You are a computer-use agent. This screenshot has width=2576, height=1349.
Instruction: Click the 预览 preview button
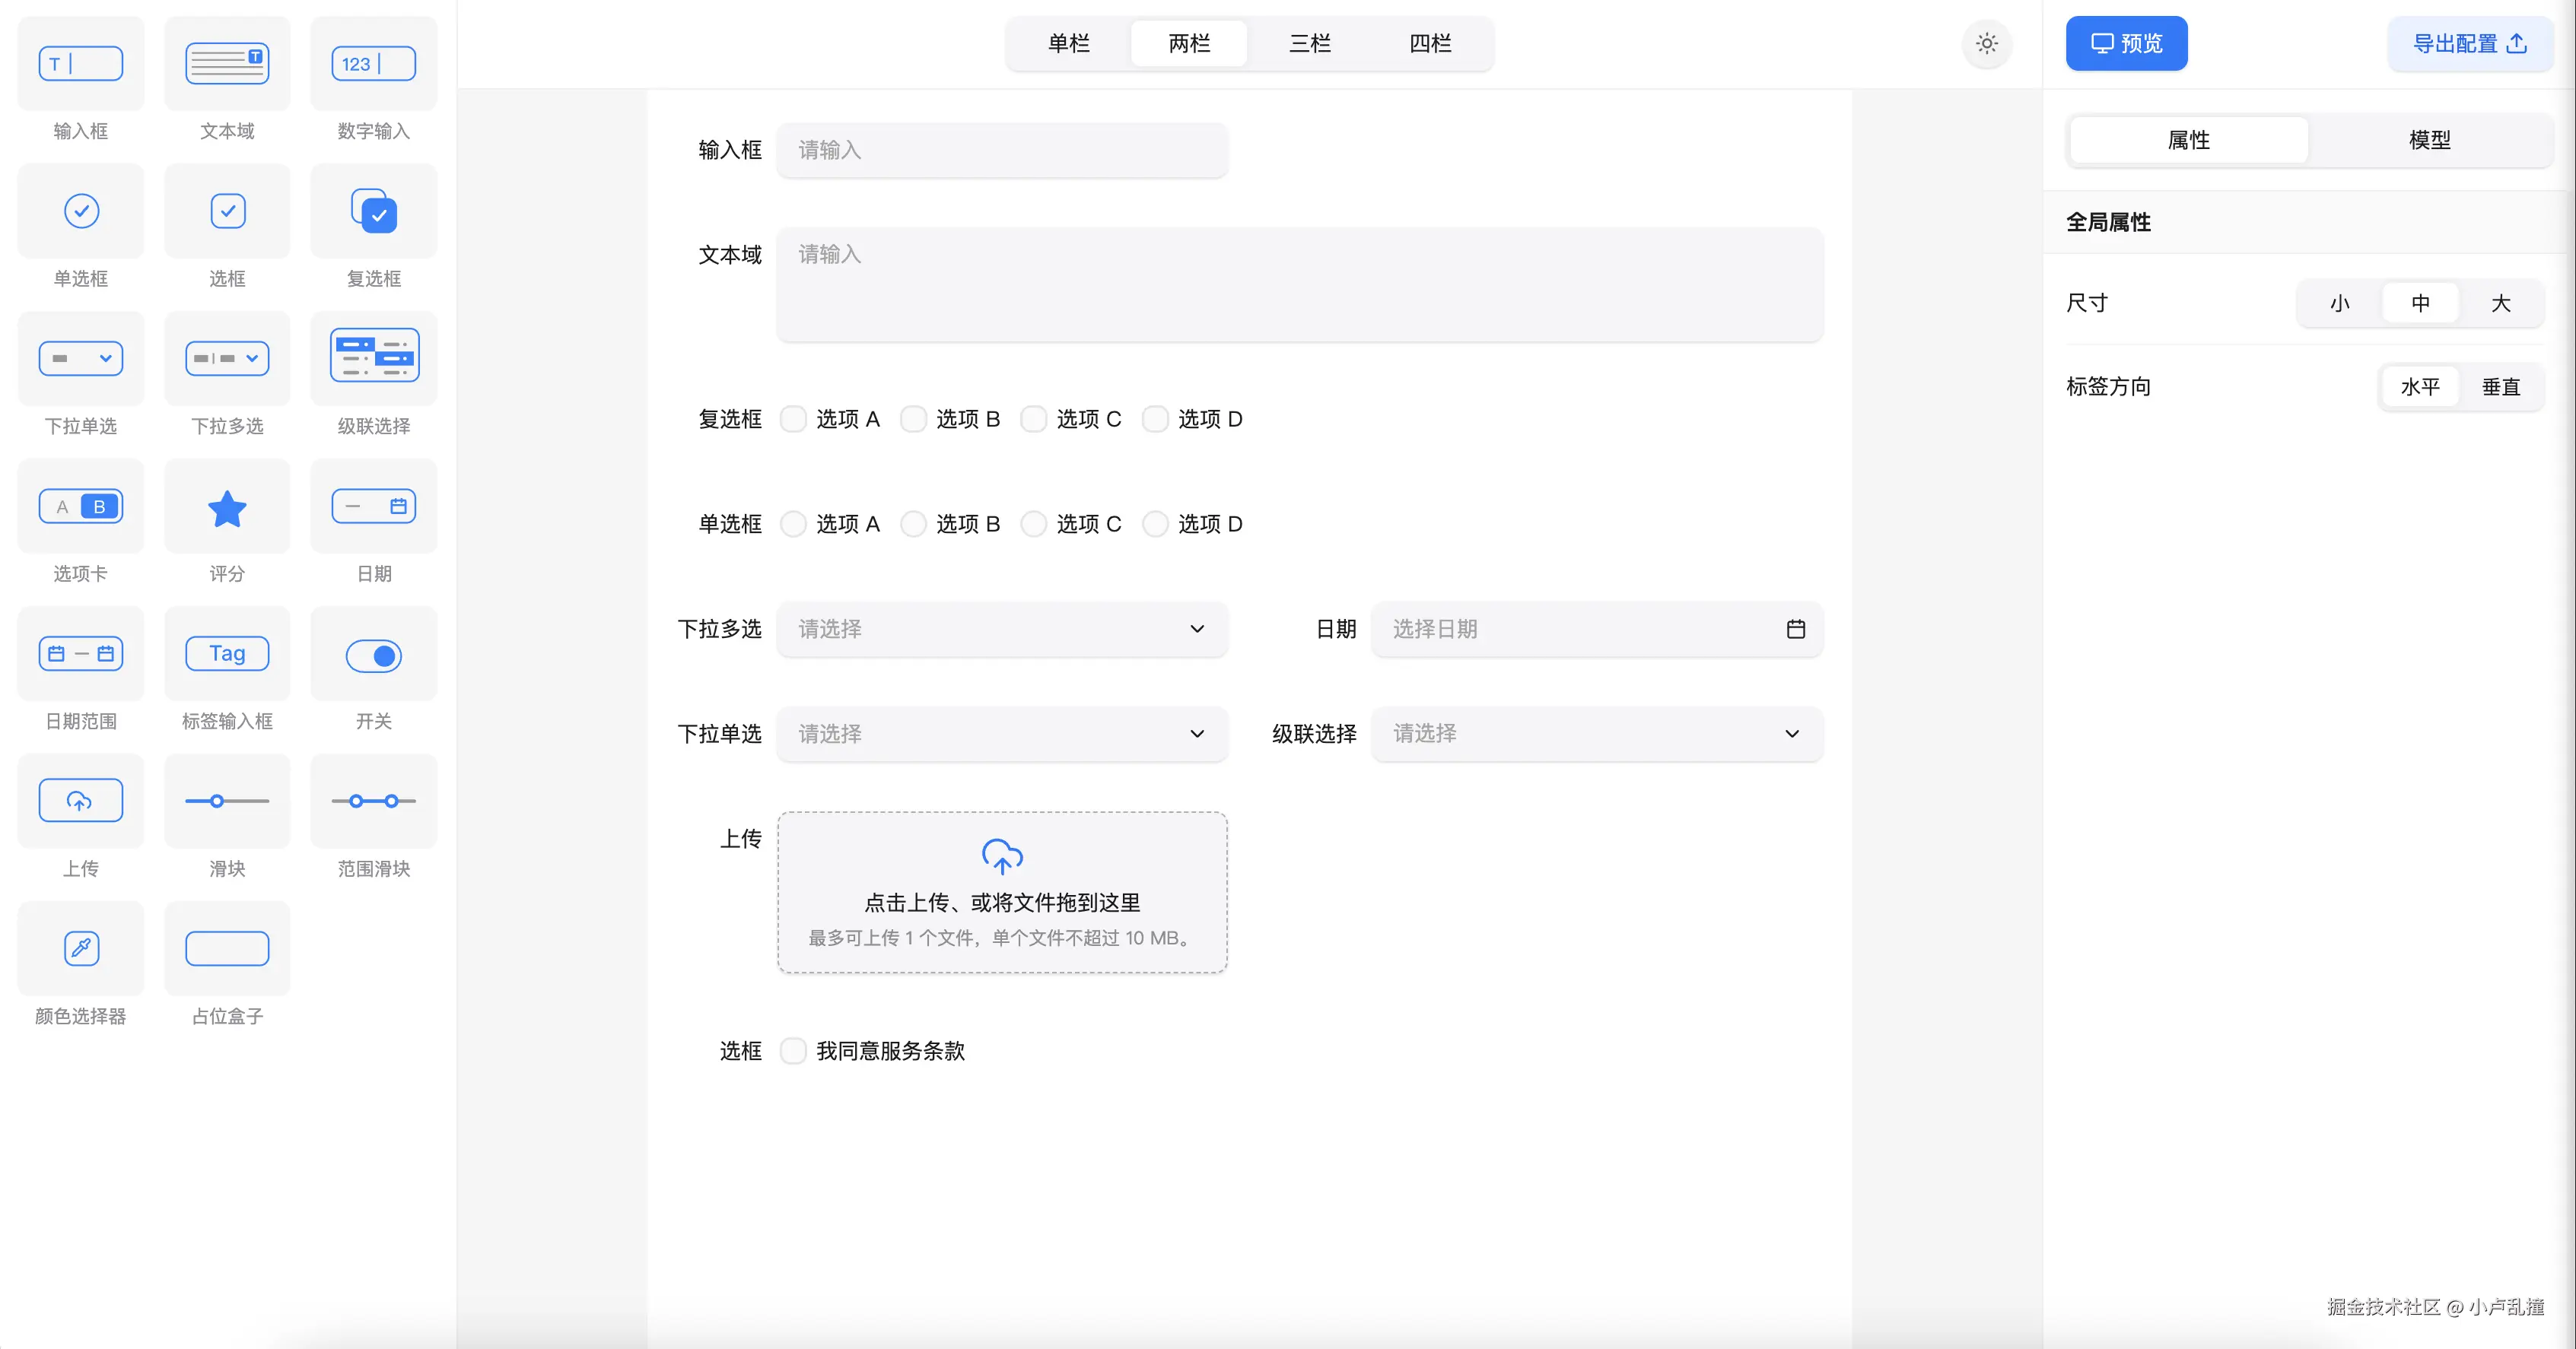[x=2126, y=44]
